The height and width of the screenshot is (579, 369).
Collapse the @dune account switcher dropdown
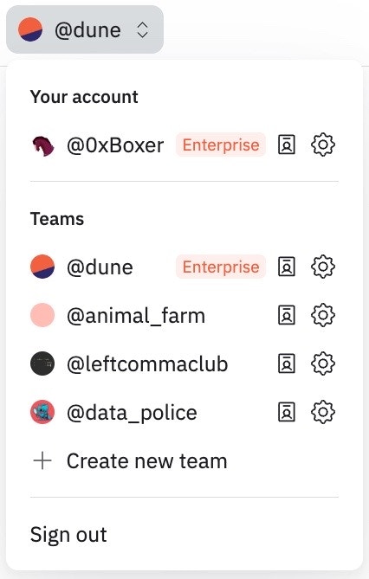pos(85,29)
